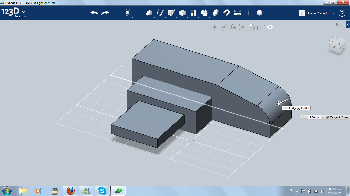The width and height of the screenshot is (350, 196).
Task: Open the battery power icon
Action: (310, 191)
